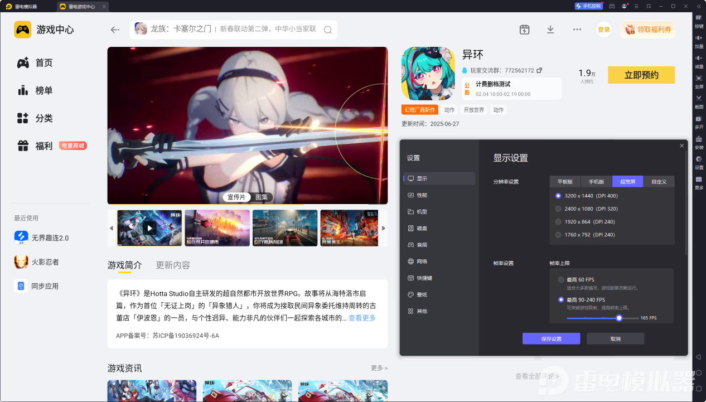Open 机型 device model settings section
The width and height of the screenshot is (706, 402).
[x=439, y=212]
